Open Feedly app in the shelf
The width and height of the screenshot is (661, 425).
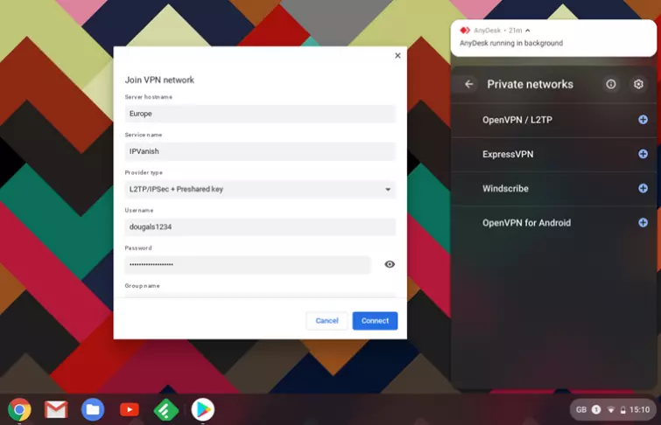165,409
